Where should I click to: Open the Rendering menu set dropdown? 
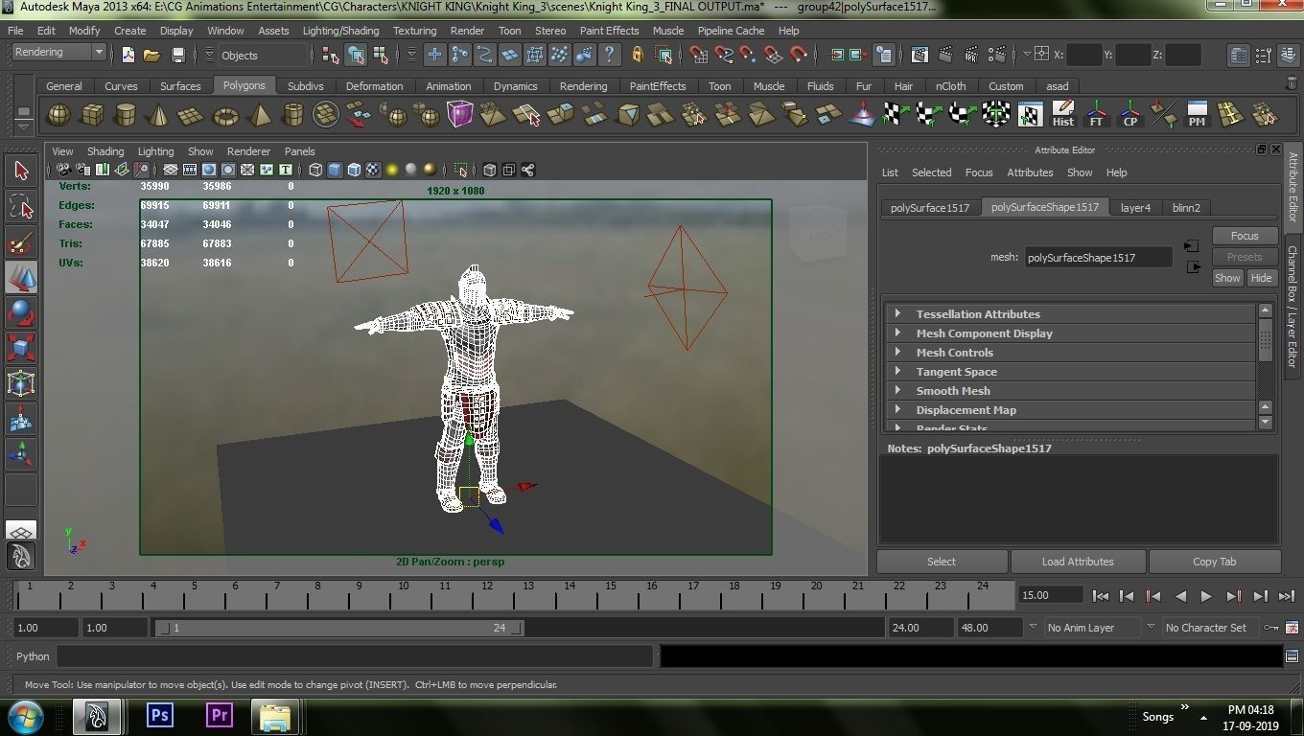[58, 52]
